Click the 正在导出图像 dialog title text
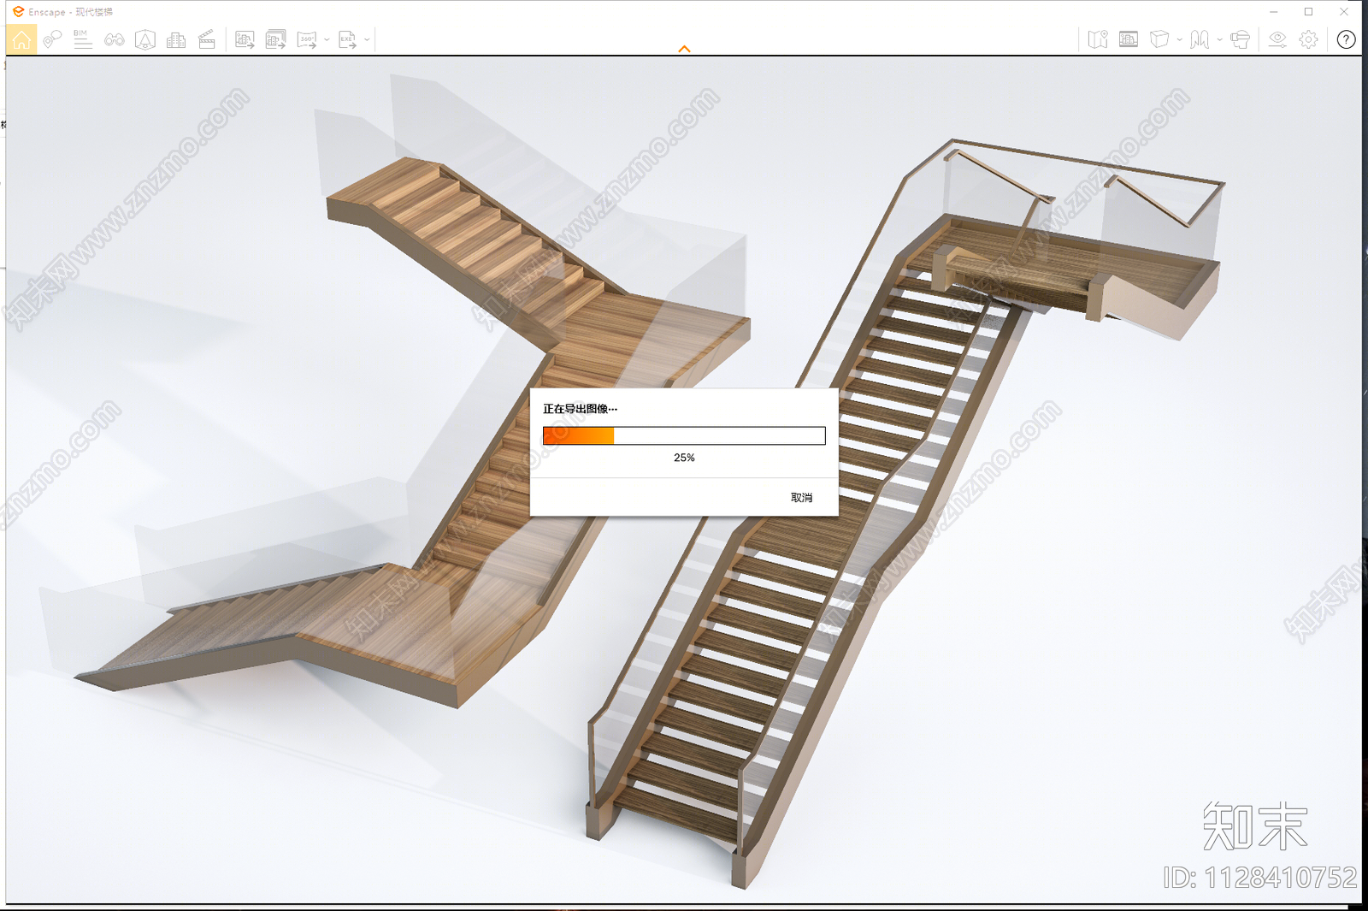Image resolution: width=1368 pixels, height=911 pixels. point(580,409)
